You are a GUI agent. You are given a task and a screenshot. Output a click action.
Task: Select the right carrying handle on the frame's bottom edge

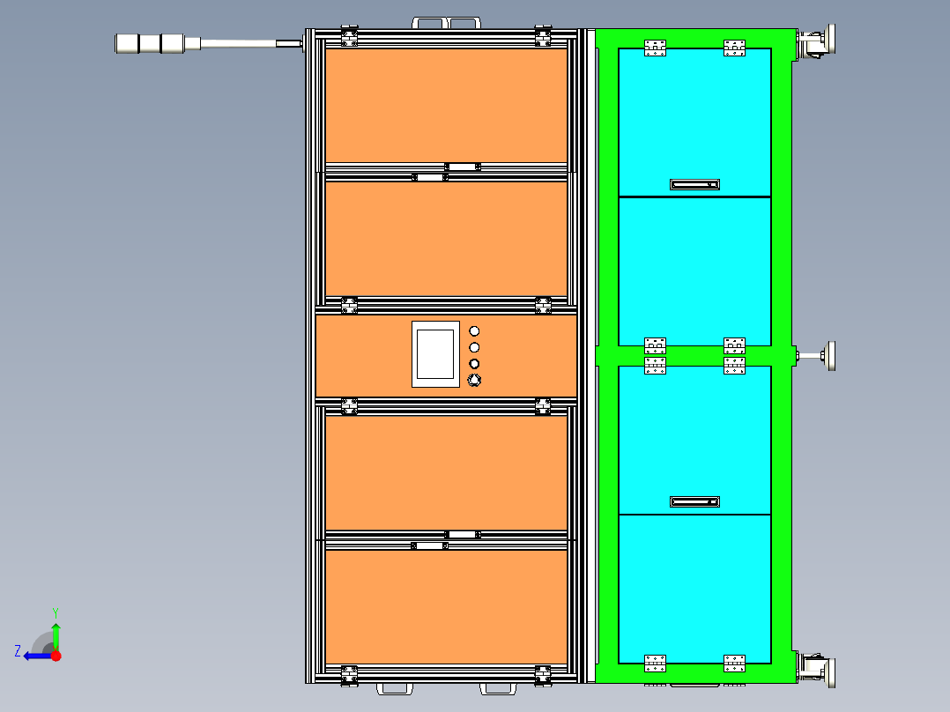(x=498, y=688)
